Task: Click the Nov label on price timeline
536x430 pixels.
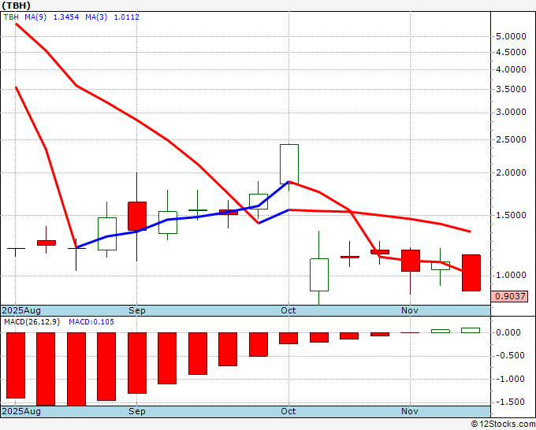Action: (410, 310)
